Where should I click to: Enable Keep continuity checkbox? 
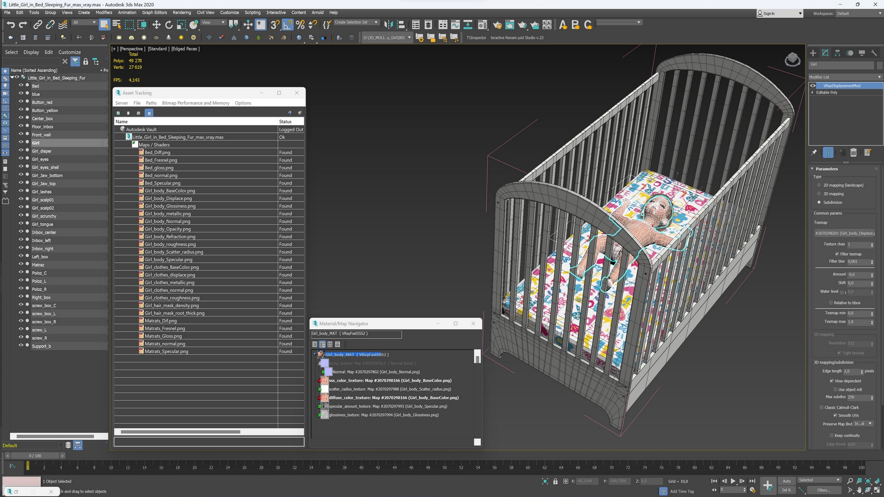pos(832,435)
